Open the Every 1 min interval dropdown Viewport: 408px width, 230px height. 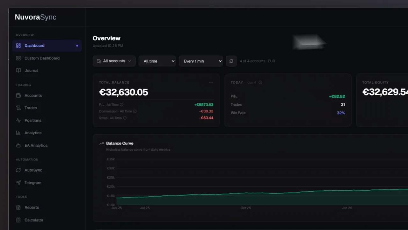pos(201,61)
